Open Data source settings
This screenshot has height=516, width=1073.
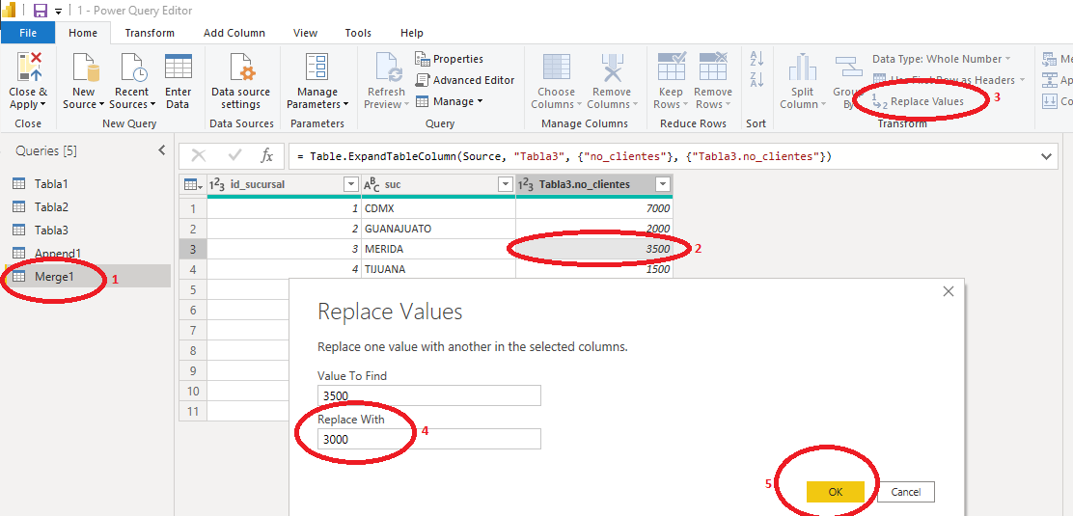pyautogui.click(x=240, y=69)
